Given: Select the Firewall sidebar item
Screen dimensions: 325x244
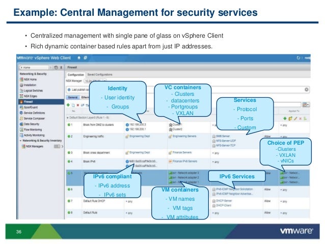Looking at the screenshot, I should click(41, 101).
